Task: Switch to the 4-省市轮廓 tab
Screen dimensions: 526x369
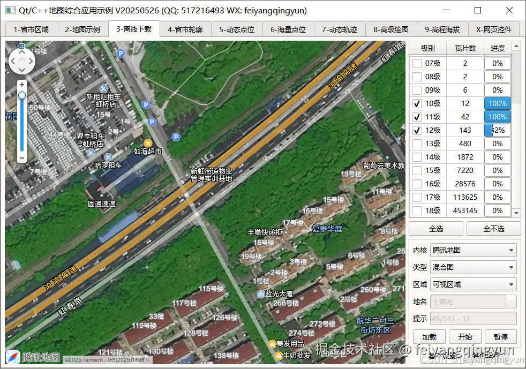Action: [x=185, y=29]
